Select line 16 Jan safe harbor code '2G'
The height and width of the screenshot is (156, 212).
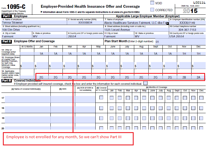coord(41,77)
